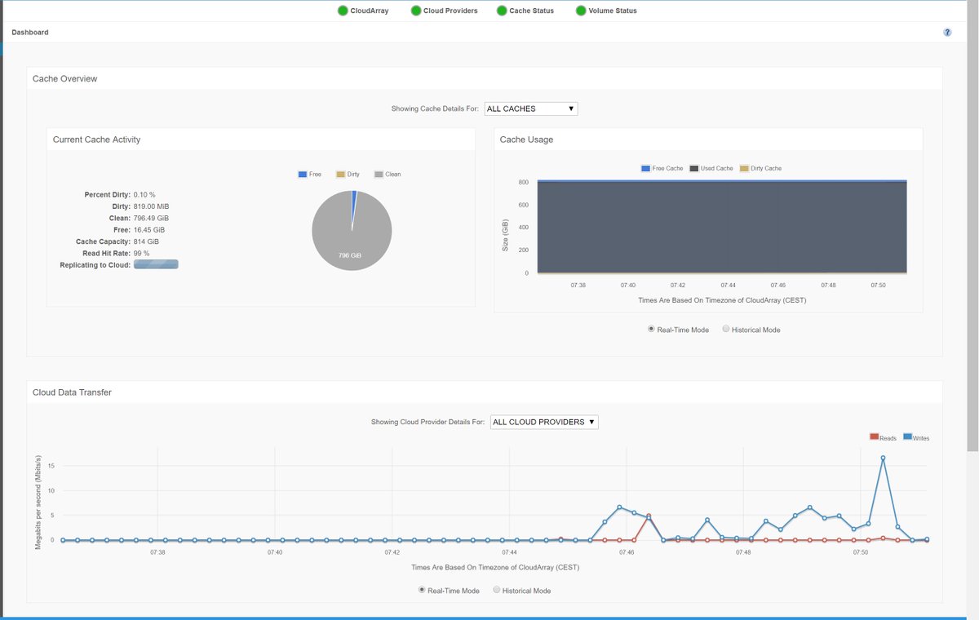Click the Used Cache area in chart
The height and width of the screenshot is (620, 979).
(722, 227)
